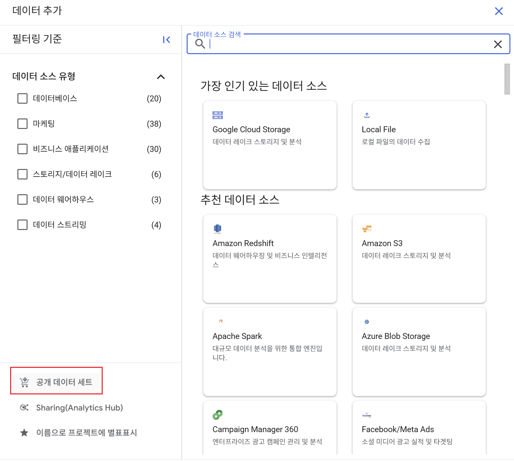Check the 데이터베이스 checkbox
This screenshot has height=461, width=514.
tap(22, 98)
